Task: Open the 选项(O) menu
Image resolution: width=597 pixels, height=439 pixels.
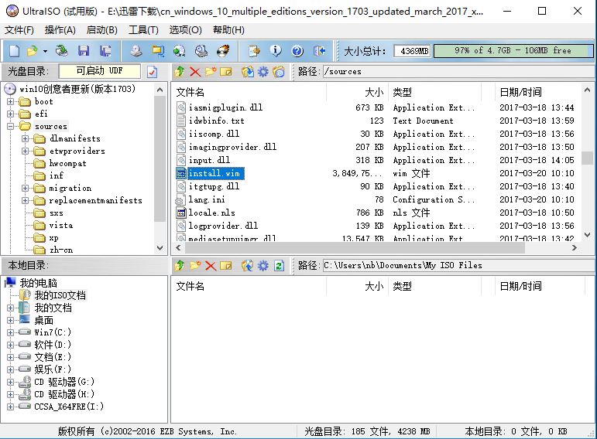Action: (185, 29)
